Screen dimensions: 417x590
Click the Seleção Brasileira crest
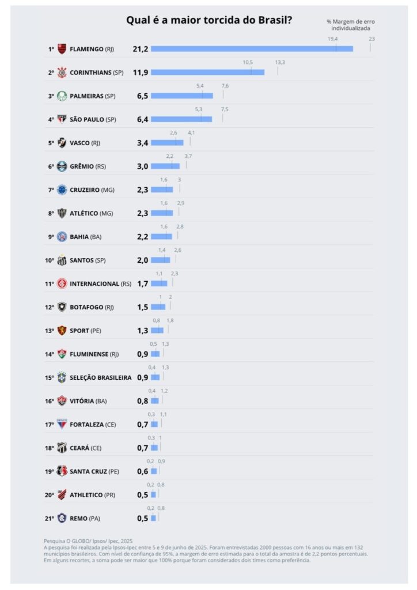click(62, 377)
